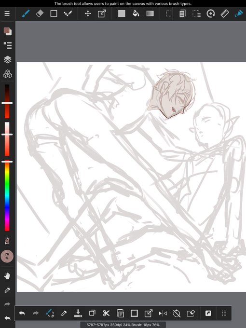Screen dimensions: 246x328
Task: Adjust the rainbow hue slider
Action: pyautogui.click(x=7, y=195)
